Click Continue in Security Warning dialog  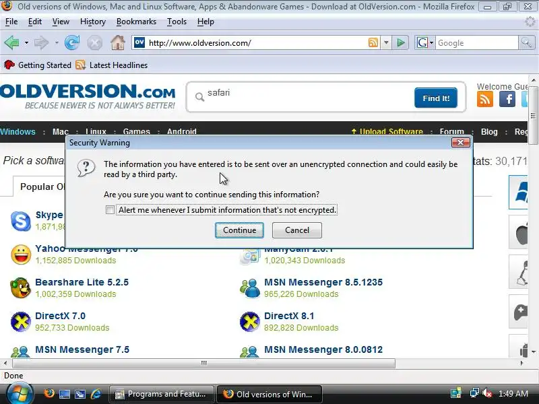240,230
